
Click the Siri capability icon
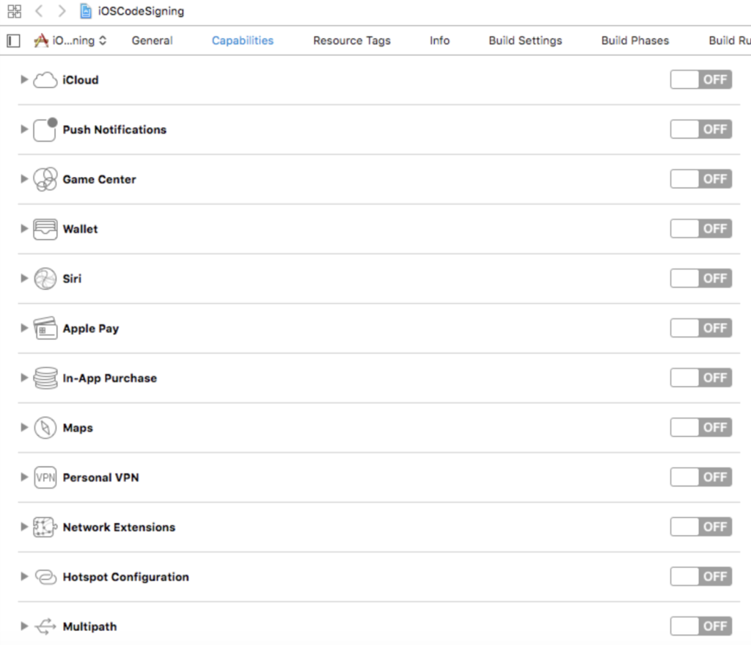coord(44,278)
